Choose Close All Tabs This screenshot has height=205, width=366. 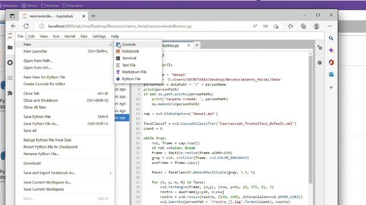[x=65, y=108]
